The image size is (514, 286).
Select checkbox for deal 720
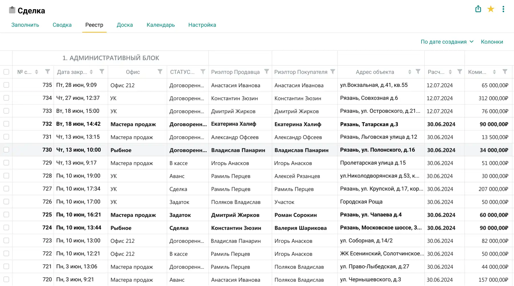(x=6, y=279)
